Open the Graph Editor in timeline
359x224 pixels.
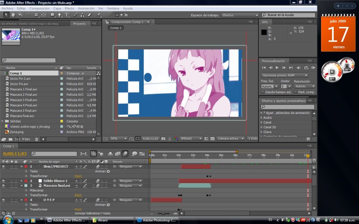click(142, 154)
